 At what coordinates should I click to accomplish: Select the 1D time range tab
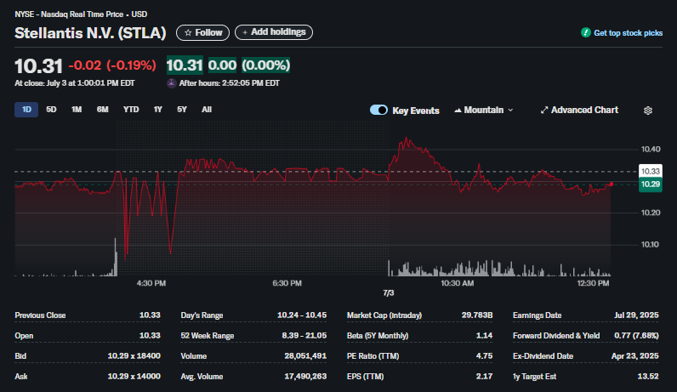[x=26, y=110]
